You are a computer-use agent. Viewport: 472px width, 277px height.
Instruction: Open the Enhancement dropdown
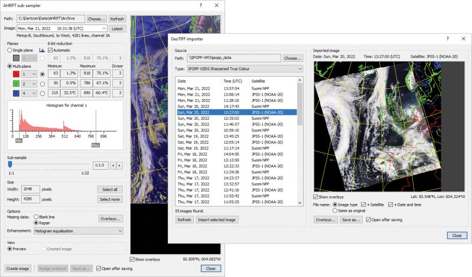[78, 231]
